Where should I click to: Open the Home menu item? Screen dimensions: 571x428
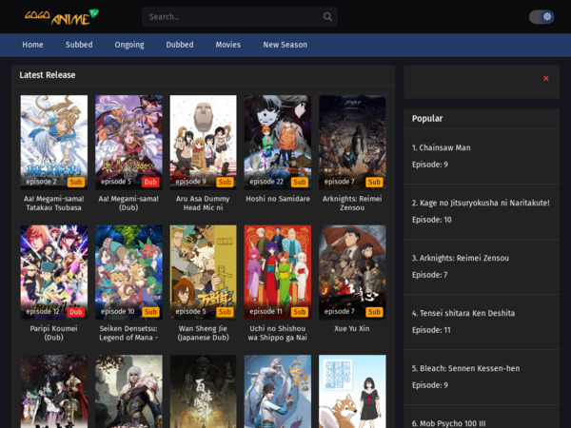click(x=32, y=45)
